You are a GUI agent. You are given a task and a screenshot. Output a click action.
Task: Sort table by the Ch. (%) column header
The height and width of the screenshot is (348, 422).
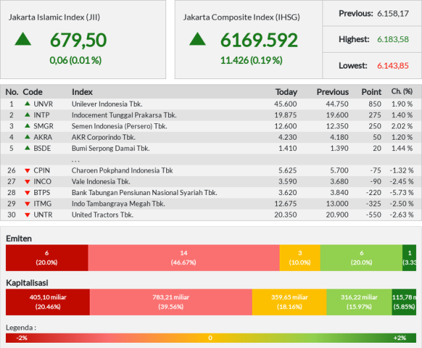pyautogui.click(x=402, y=92)
